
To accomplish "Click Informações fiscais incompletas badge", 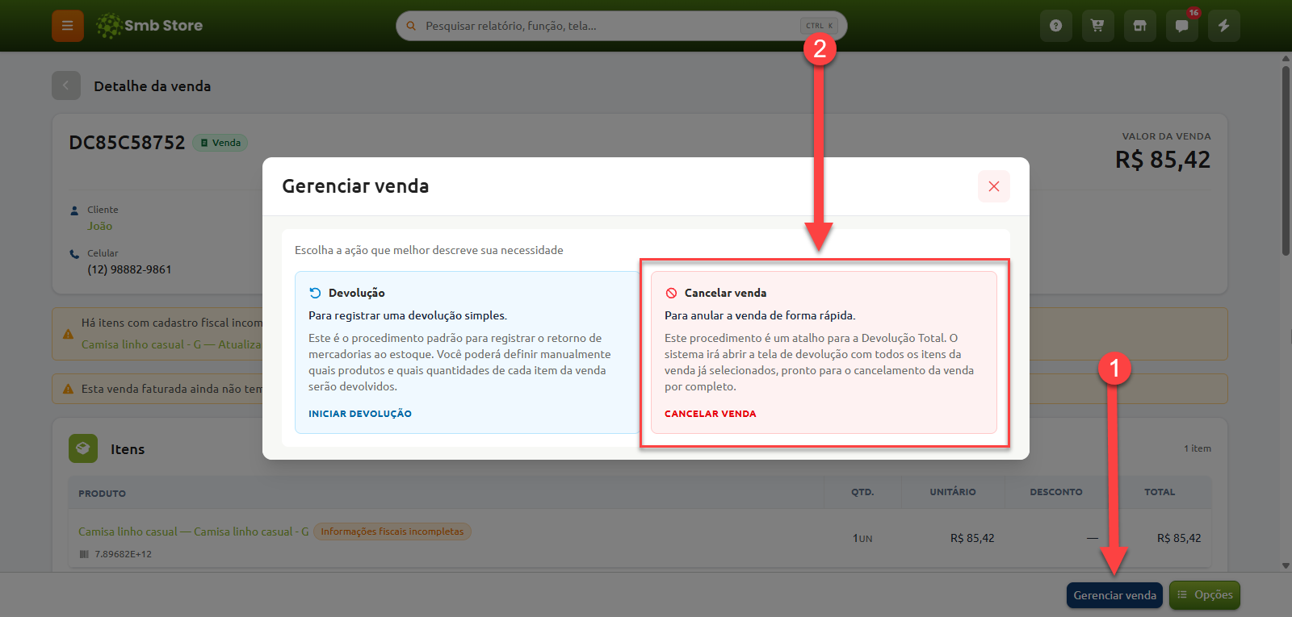I will point(392,532).
